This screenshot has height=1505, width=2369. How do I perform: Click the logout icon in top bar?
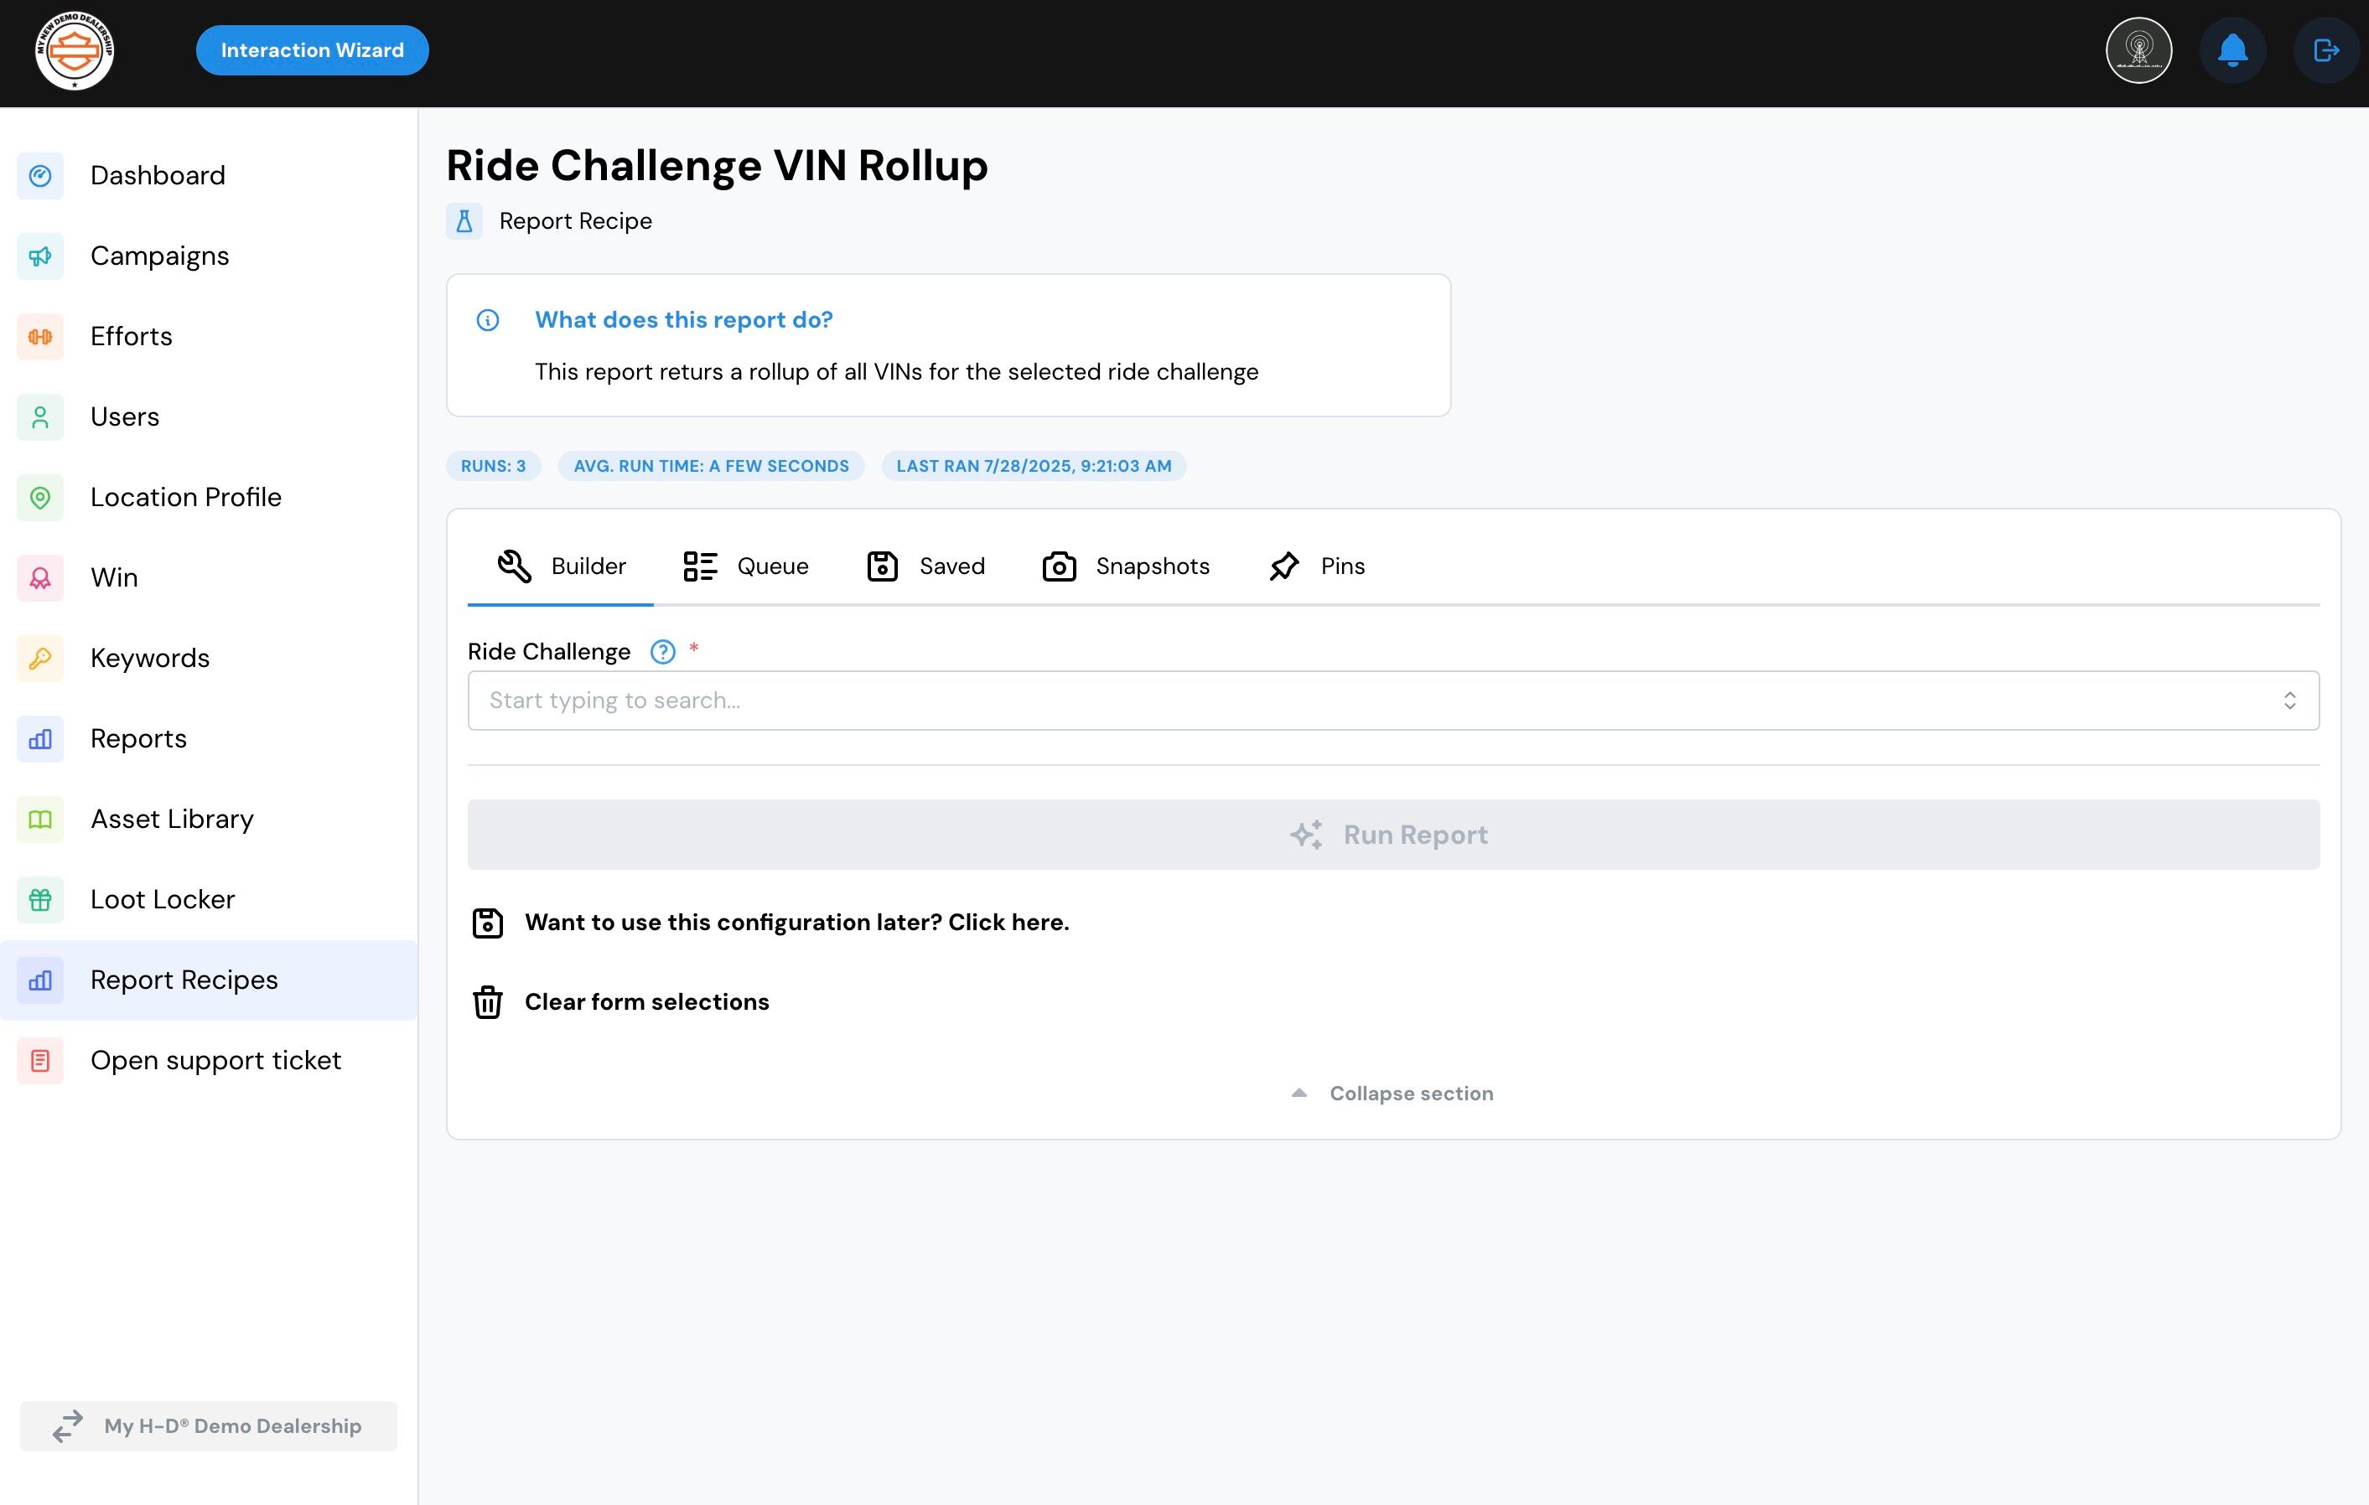(2325, 50)
